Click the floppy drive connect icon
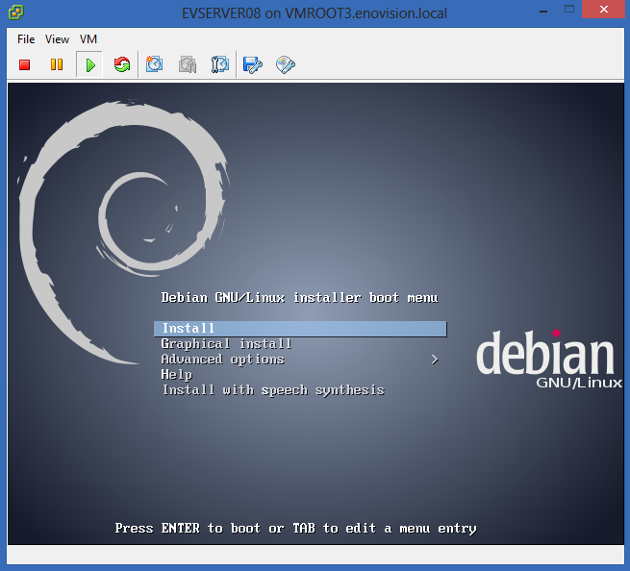Image resolution: width=630 pixels, height=571 pixels. coord(253,64)
